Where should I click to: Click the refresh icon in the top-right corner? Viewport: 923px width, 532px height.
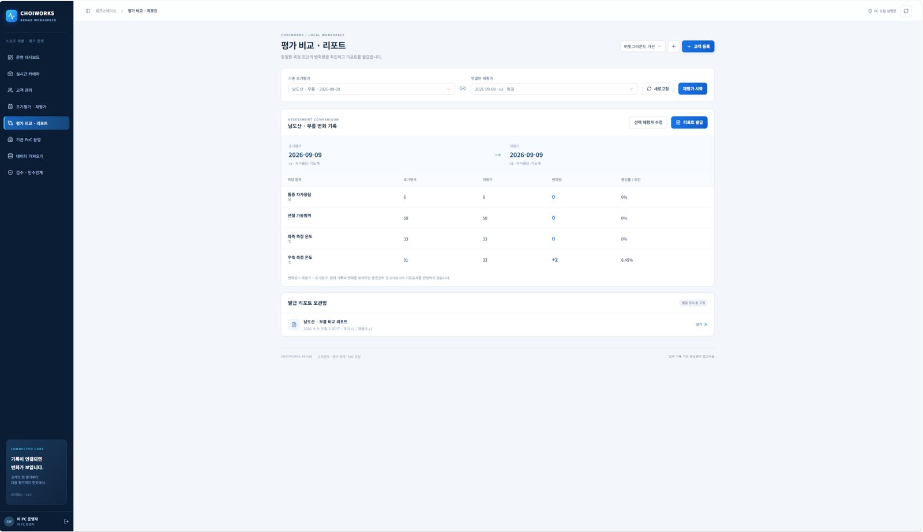tap(906, 11)
